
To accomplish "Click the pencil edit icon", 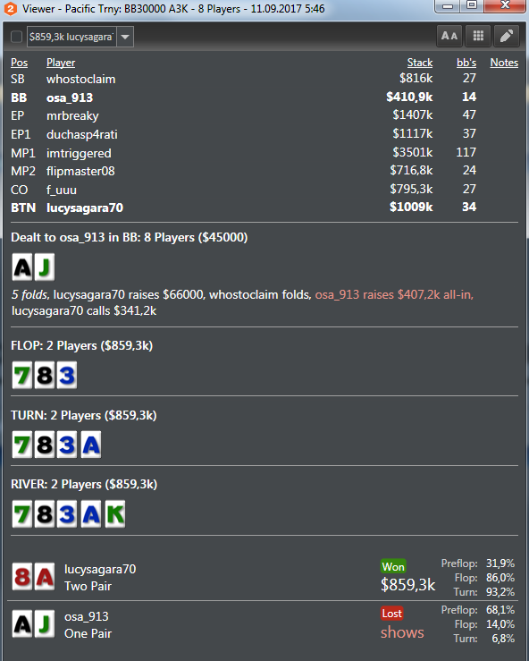I will pos(507,37).
